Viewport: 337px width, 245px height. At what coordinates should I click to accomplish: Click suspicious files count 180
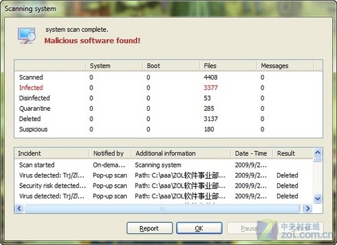(209, 129)
